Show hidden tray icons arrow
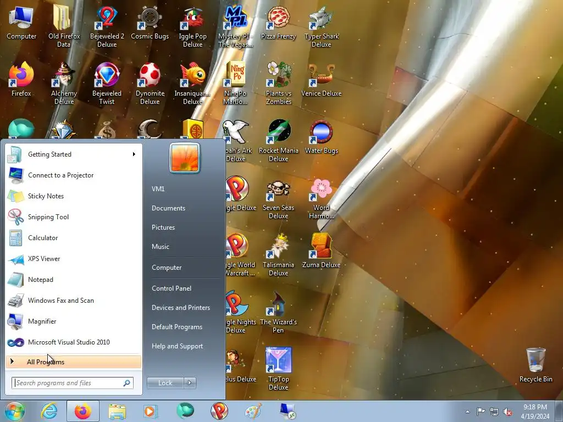The image size is (563, 422). pos(467,412)
